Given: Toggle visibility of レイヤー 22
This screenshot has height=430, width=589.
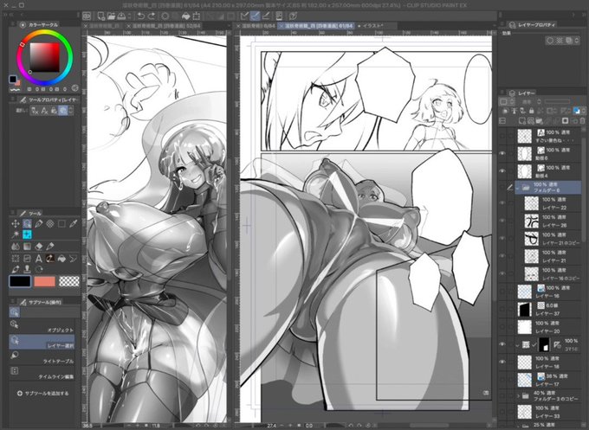Looking at the screenshot, I should click(x=502, y=203).
